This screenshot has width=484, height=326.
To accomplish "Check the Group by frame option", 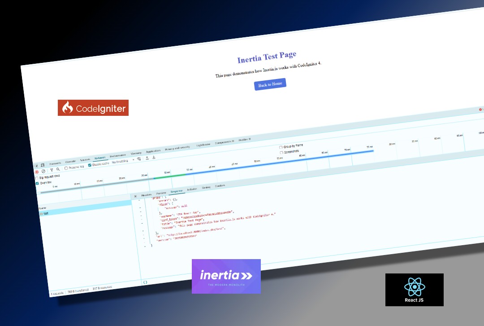I will click(281, 147).
